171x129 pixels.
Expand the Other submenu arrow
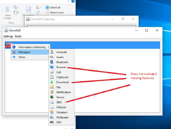pos(48,57)
